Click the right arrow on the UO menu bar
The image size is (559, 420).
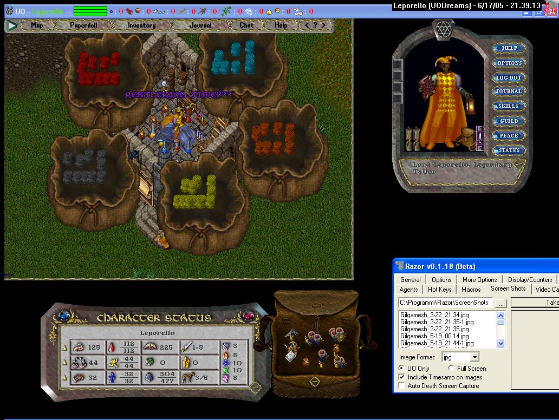tap(323, 25)
